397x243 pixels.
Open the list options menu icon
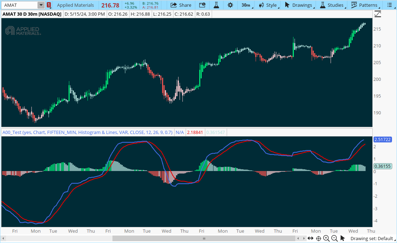(390, 5)
